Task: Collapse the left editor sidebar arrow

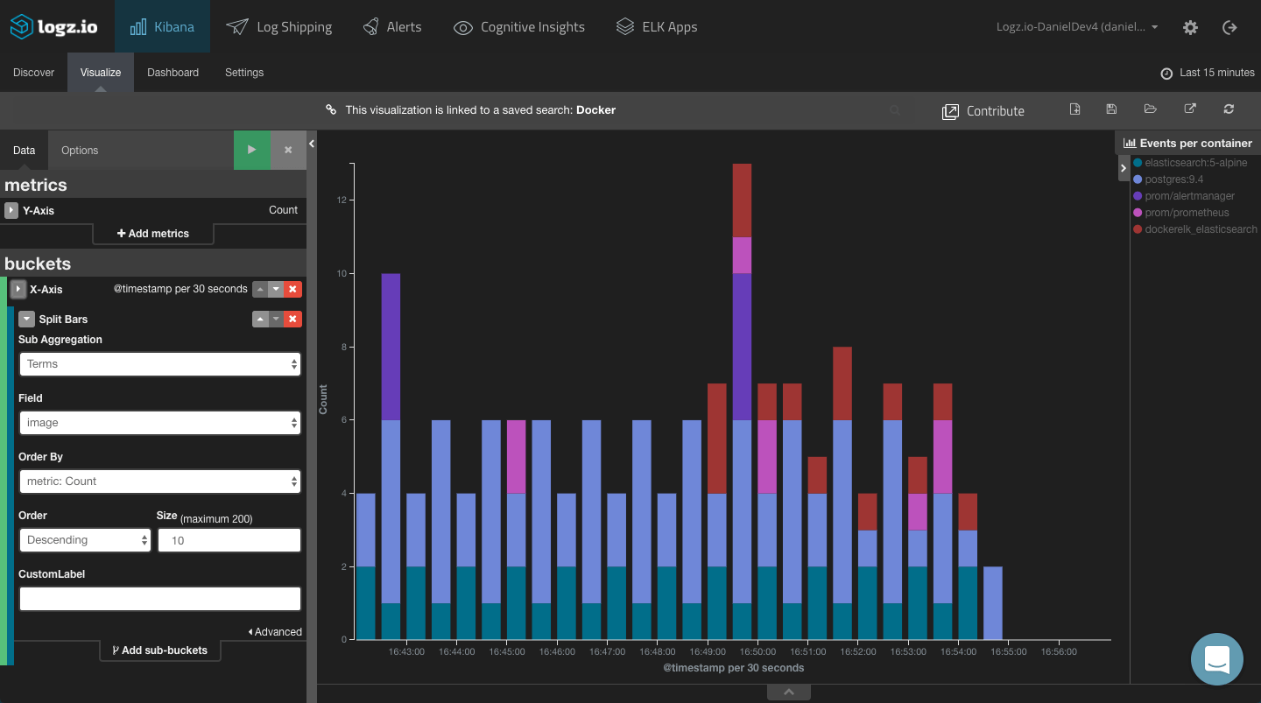Action: pos(312,143)
